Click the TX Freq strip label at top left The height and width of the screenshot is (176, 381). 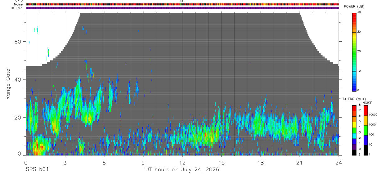point(17,8)
